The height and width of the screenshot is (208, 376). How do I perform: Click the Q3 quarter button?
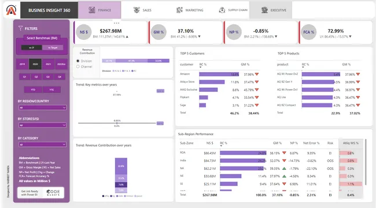[x=48, y=77]
